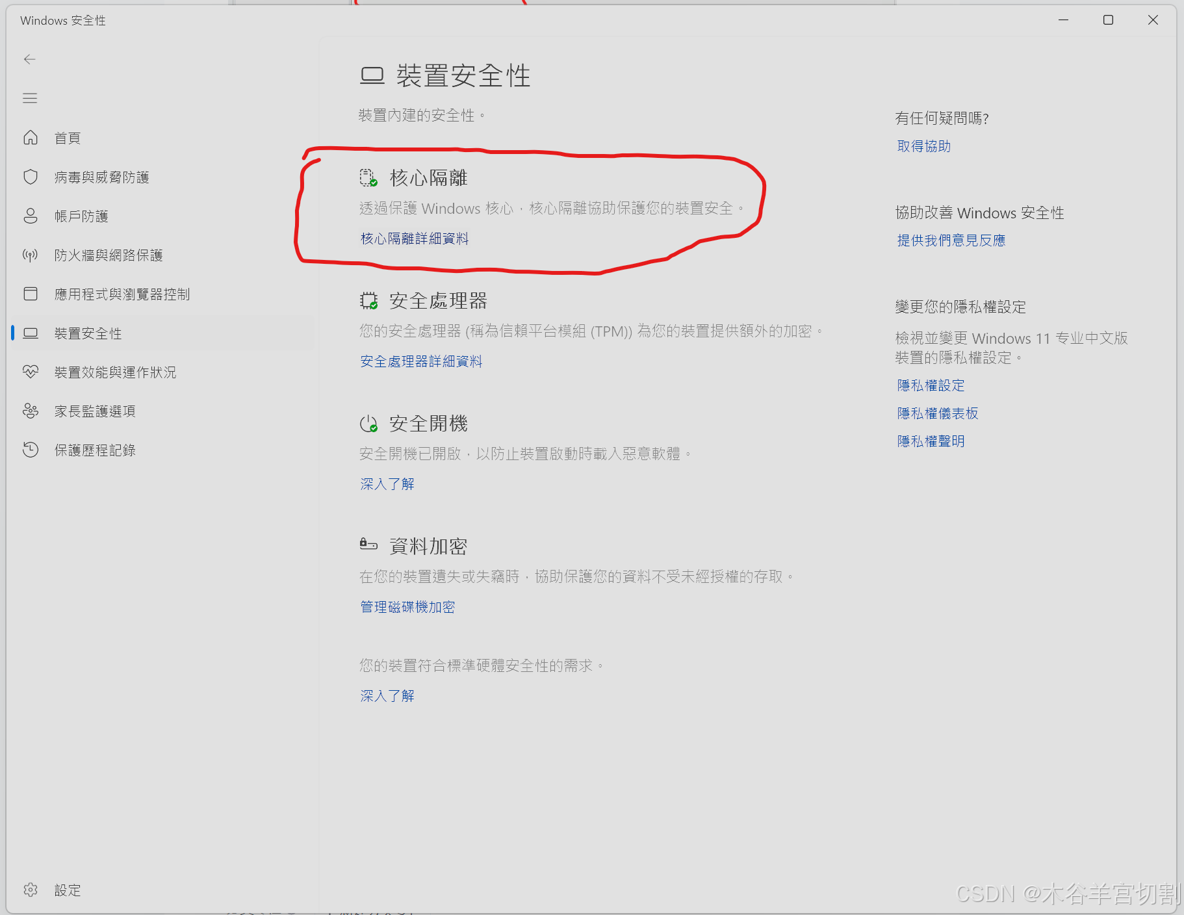The height and width of the screenshot is (915, 1184).
Task: Click the shield icon for 病毒與威脅防護
Action: [x=31, y=177]
